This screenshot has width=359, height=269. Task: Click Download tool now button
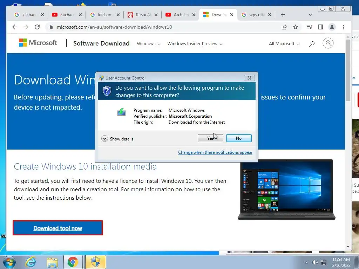tap(58, 228)
